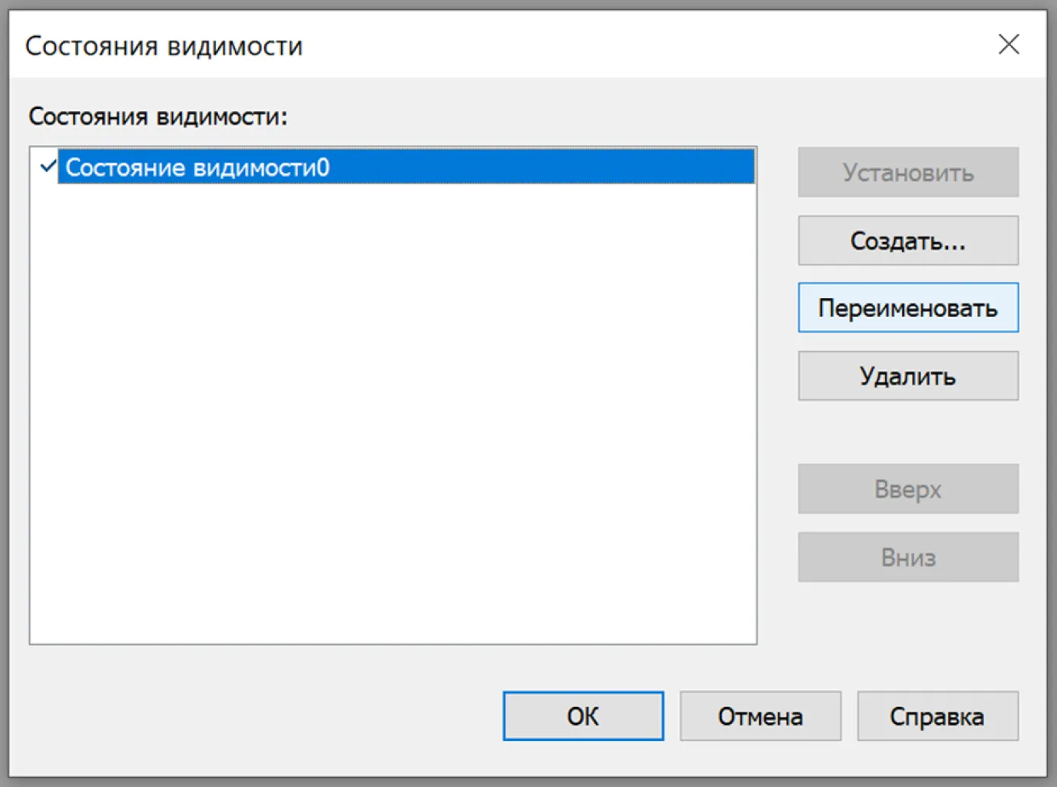The image size is (1057, 787).
Task: Click the checkmark beside Состояние видимости0
Action: [48, 166]
